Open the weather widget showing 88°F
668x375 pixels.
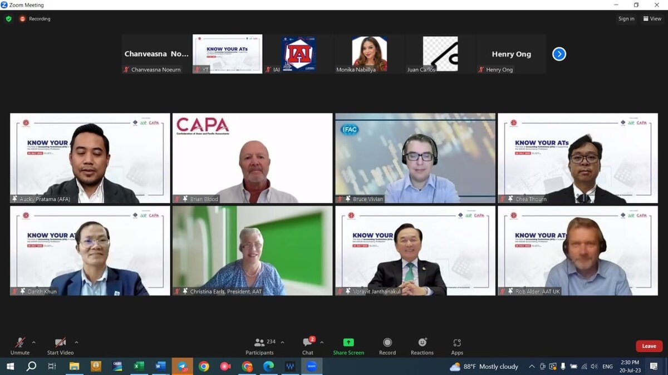coord(484,366)
